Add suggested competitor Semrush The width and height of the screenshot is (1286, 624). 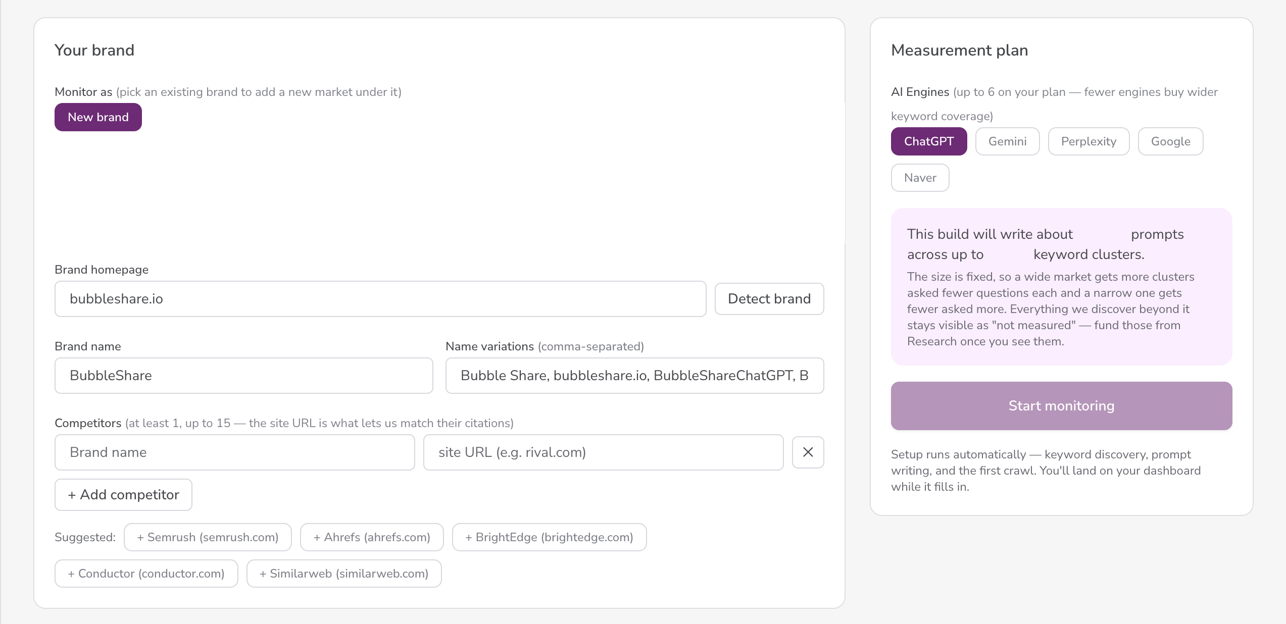coord(208,537)
